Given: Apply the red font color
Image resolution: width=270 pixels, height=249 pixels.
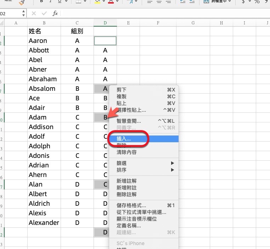Looking at the screenshot, I should point(111,1).
